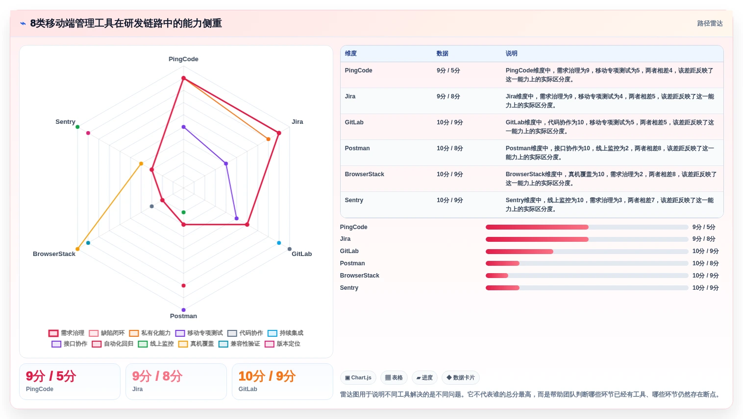The height and width of the screenshot is (419, 743).
Task: Click the 数据卡片 tag chip
Action: click(461, 377)
